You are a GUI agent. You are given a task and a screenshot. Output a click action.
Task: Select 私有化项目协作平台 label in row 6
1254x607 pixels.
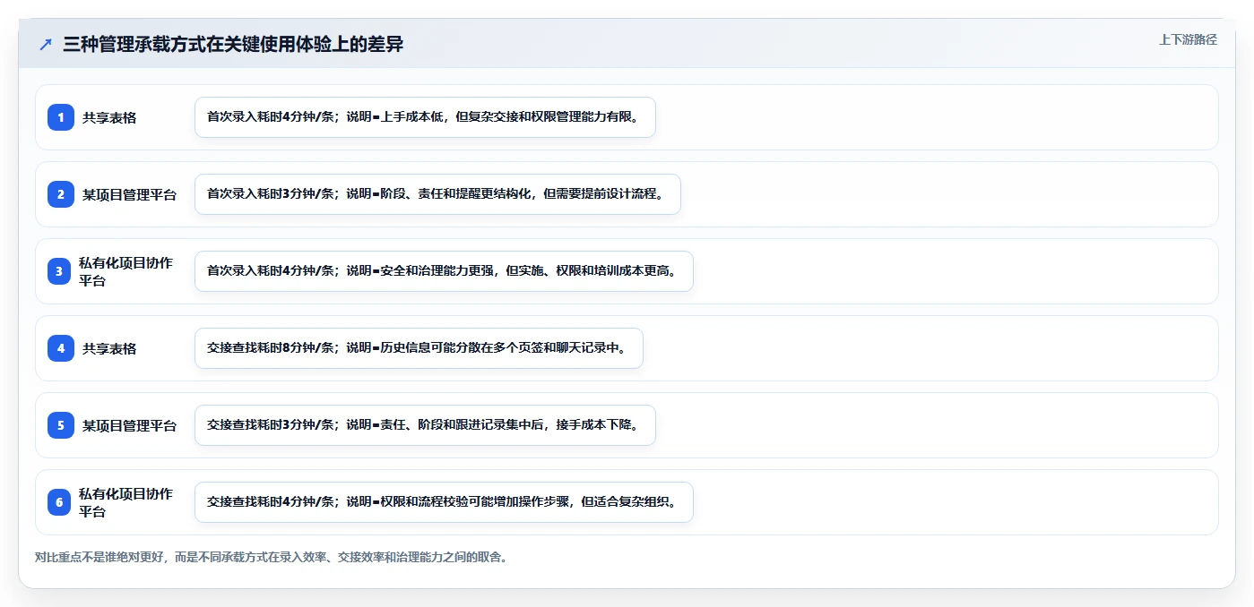(126, 502)
